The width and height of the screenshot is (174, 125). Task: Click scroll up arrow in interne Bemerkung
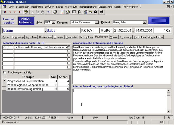169,91
